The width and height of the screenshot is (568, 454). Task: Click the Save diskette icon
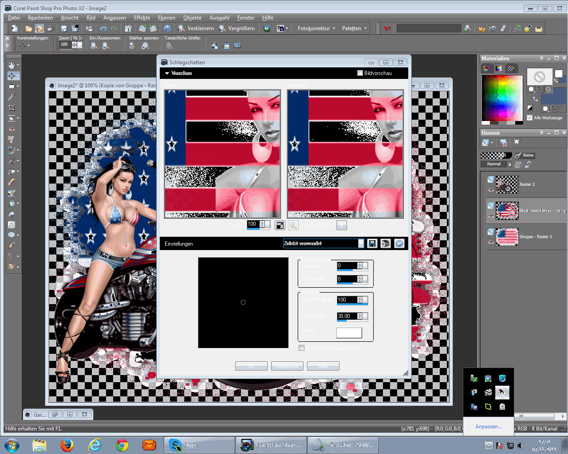pos(64,28)
